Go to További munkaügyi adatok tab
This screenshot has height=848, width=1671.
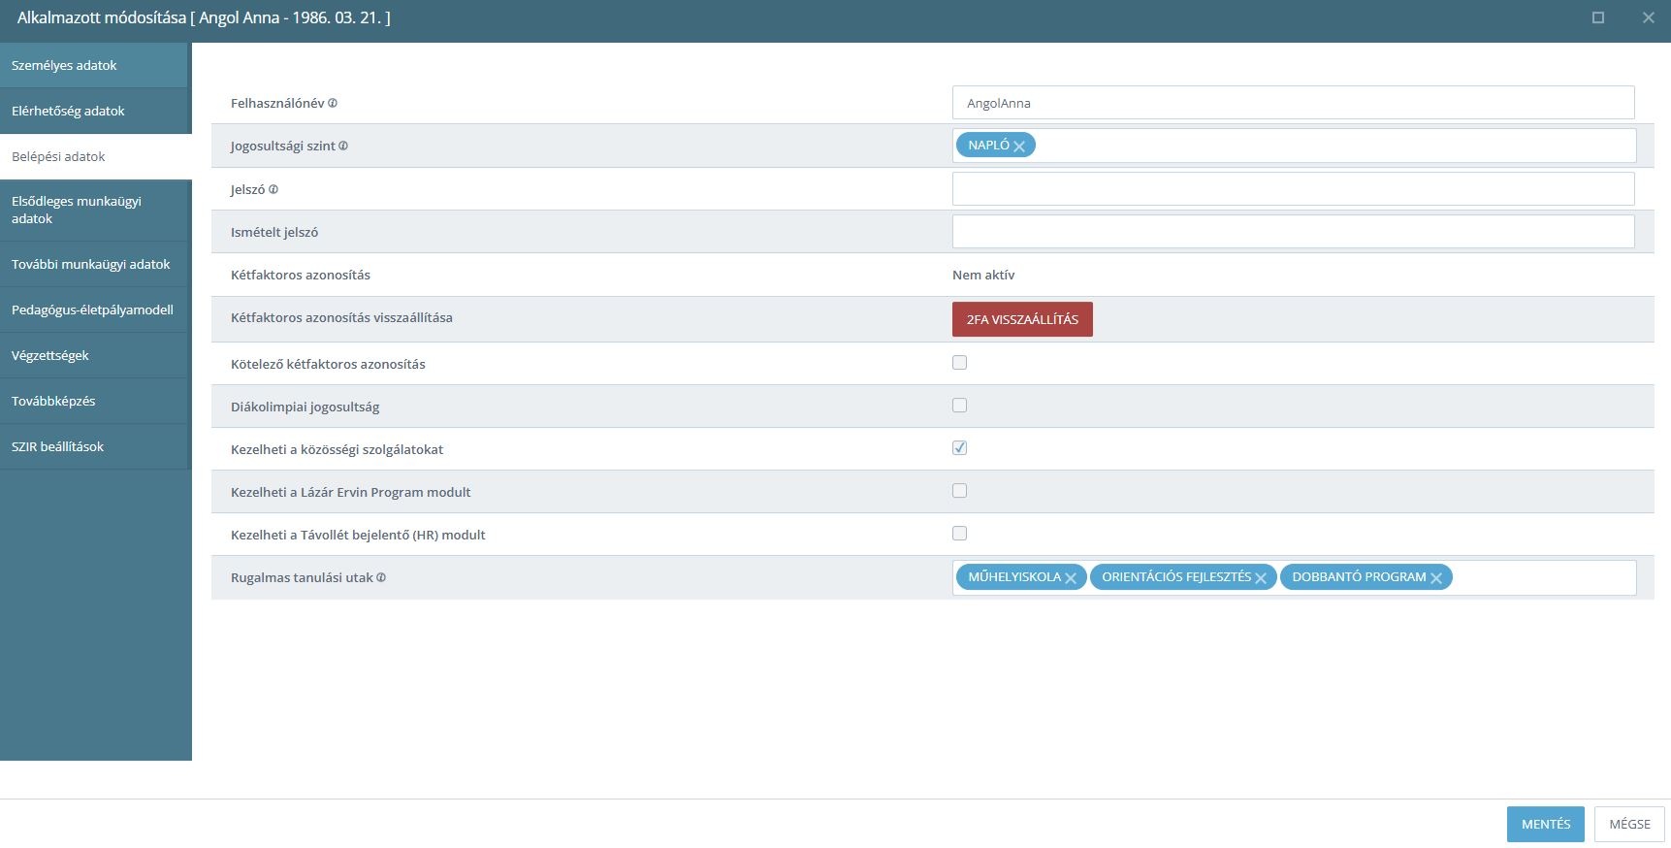coord(94,264)
